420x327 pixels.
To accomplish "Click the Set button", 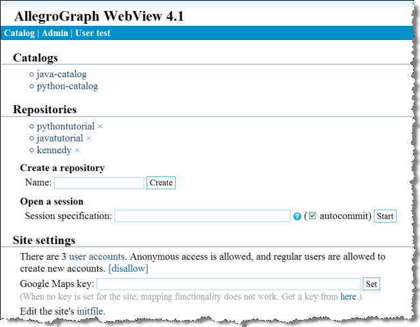I will pos(372,284).
